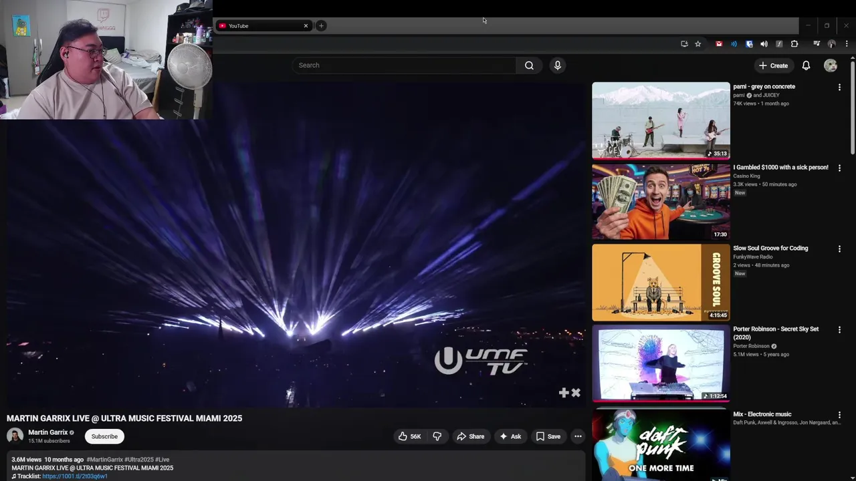Open Daft Punk Mix thumbnail
Image resolution: width=856 pixels, height=481 pixels.
click(x=661, y=444)
